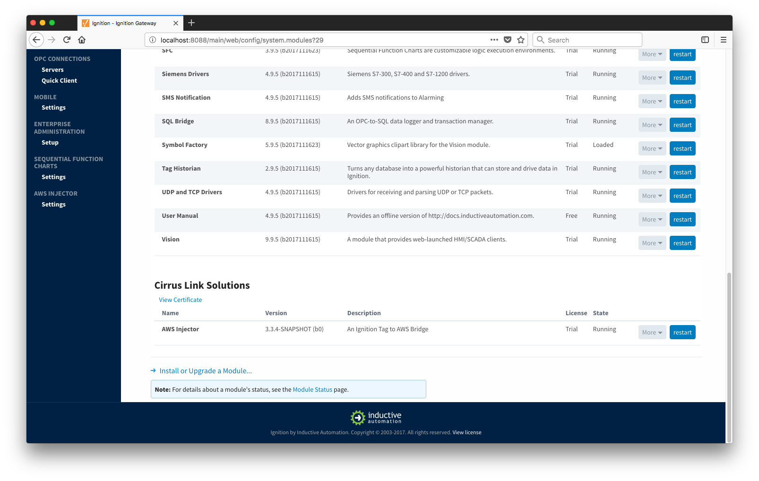Expand the More dropdown for Siemens Drivers

(652, 78)
